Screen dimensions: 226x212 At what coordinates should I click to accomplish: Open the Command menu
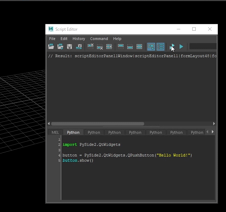pos(99,39)
